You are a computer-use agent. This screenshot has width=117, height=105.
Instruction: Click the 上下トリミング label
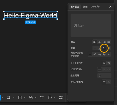(77, 63)
